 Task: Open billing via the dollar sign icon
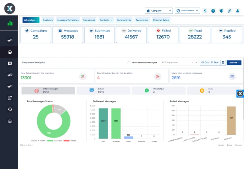click(205, 11)
